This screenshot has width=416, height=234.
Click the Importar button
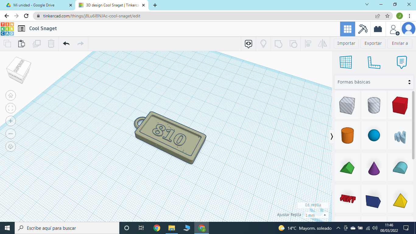346,43
